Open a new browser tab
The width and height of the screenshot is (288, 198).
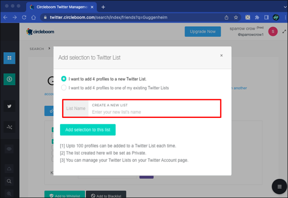[103, 7]
